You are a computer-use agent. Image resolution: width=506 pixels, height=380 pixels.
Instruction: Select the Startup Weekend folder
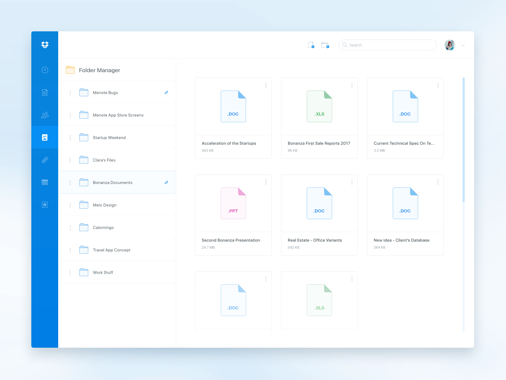pyautogui.click(x=109, y=138)
